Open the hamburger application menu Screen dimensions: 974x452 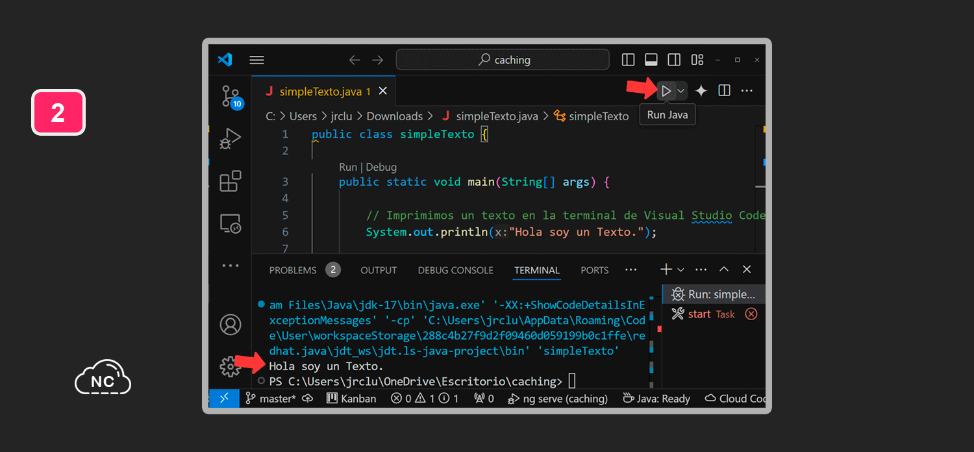(256, 60)
